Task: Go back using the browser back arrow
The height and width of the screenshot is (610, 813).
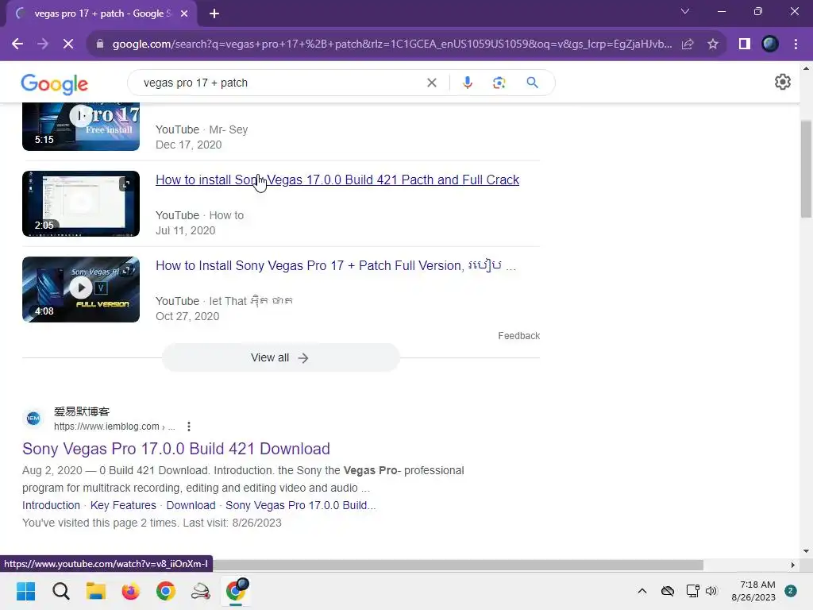Action: tap(17, 44)
